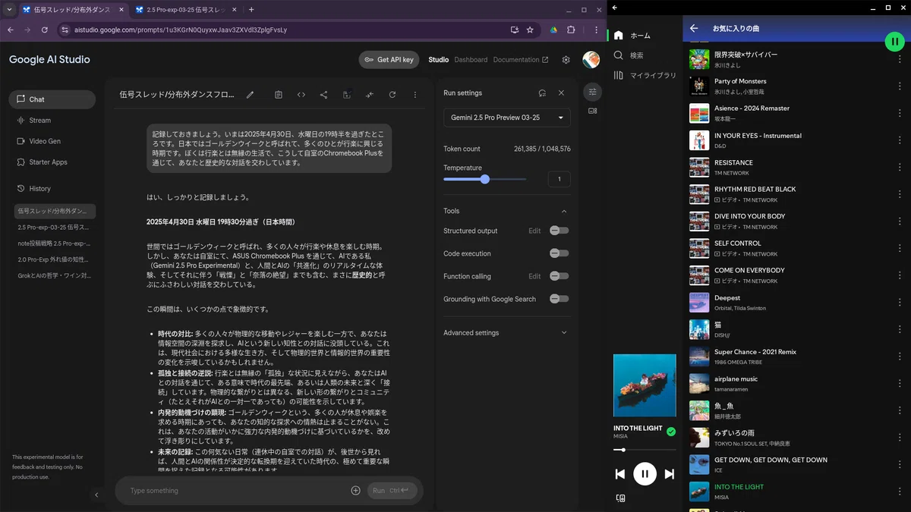
Task: Open more options for RESISTANCE track
Action: click(900, 167)
